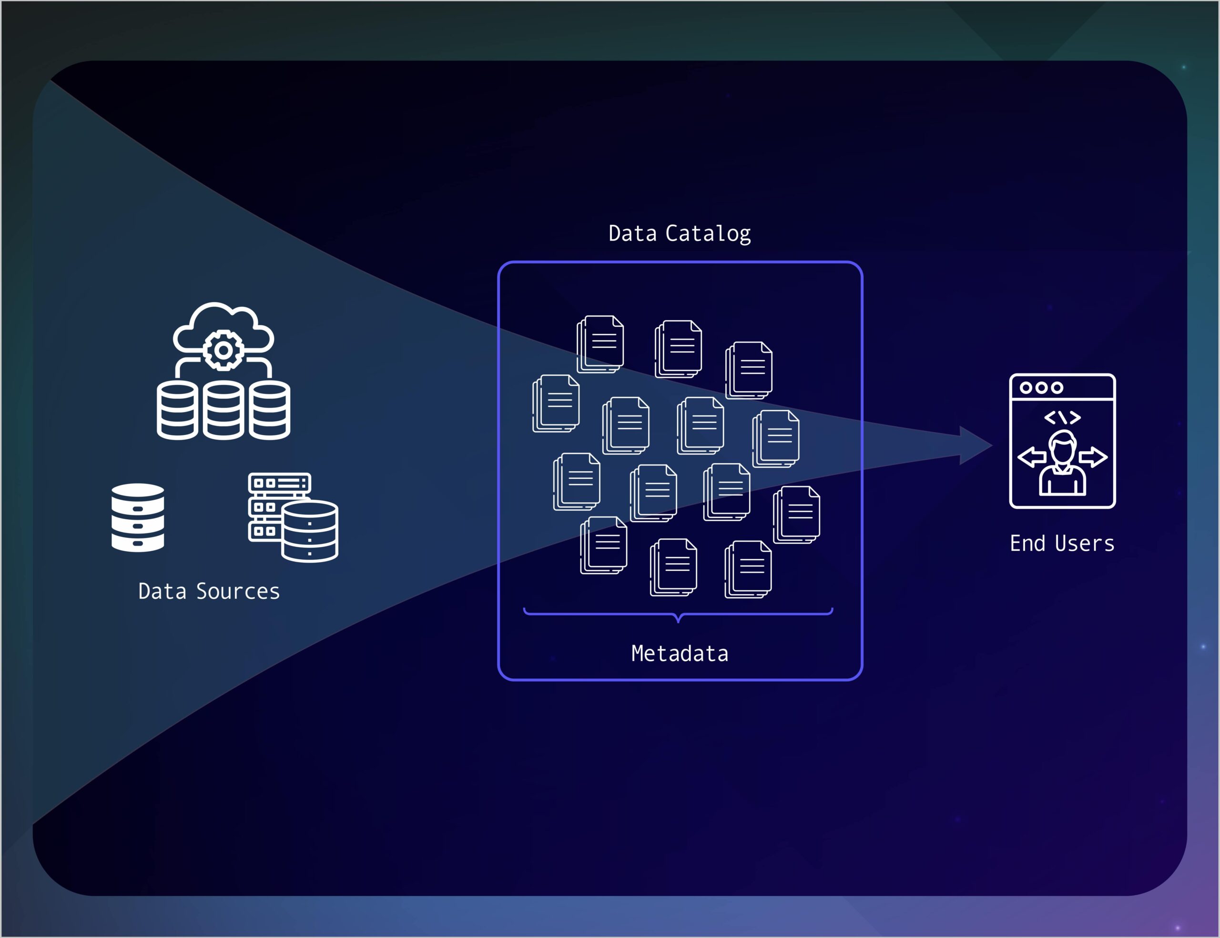Click the "Data Catalog" title

tap(680, 234)
